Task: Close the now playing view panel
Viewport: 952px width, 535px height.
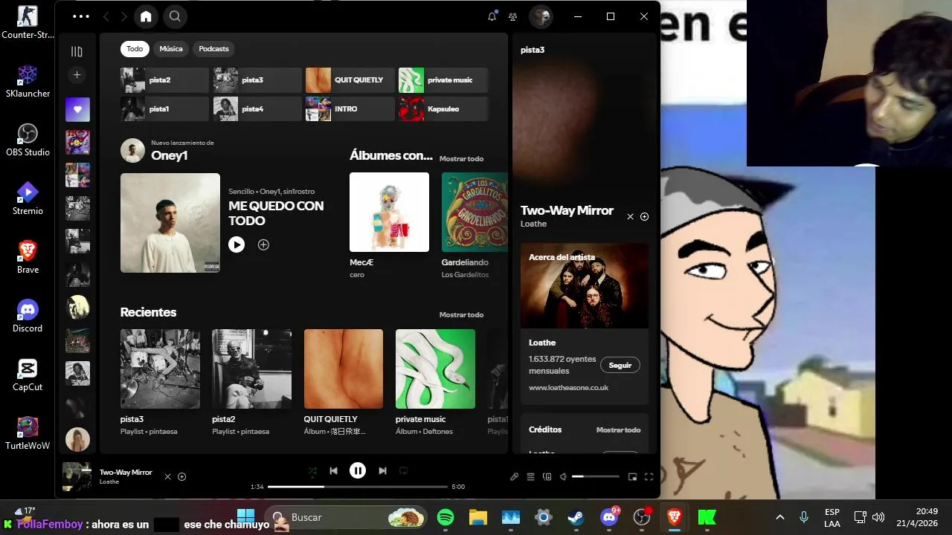Action: click(630, 217)
